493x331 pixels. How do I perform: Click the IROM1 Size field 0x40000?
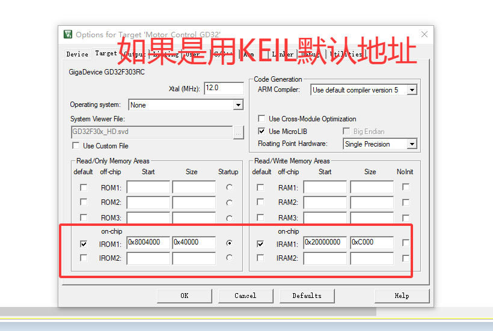tap(194, 243)
